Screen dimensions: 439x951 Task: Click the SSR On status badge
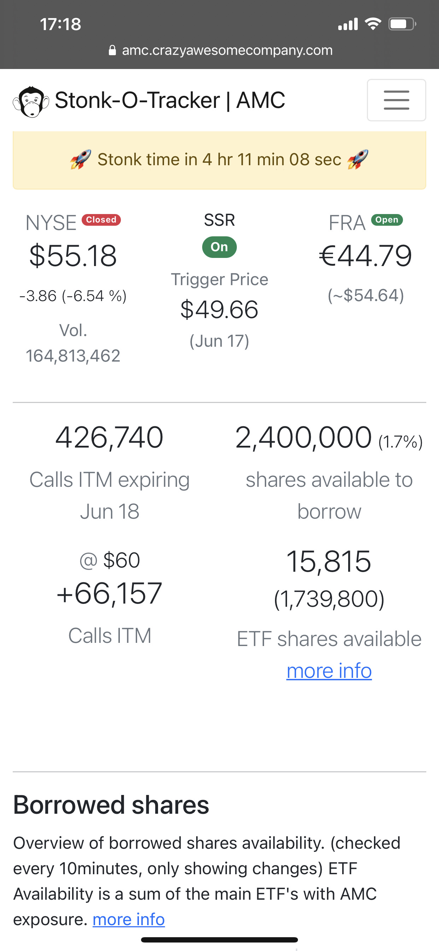coord(219,247)
